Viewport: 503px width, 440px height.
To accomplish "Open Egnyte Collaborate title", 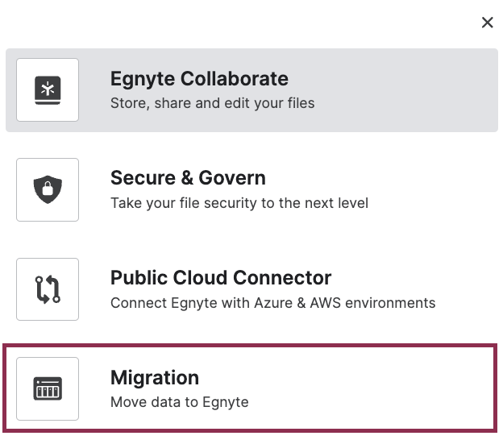I will 199,79.
